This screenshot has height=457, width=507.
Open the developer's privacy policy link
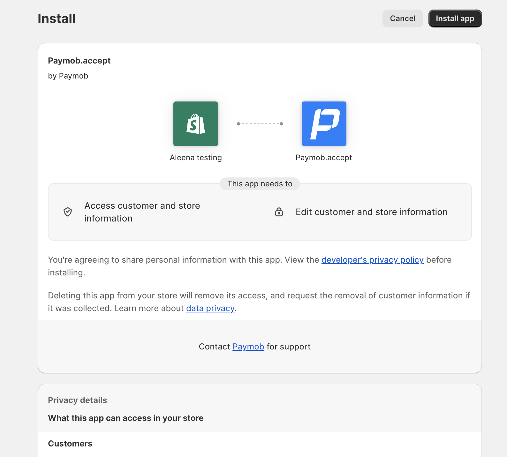(x=372, y=260)
